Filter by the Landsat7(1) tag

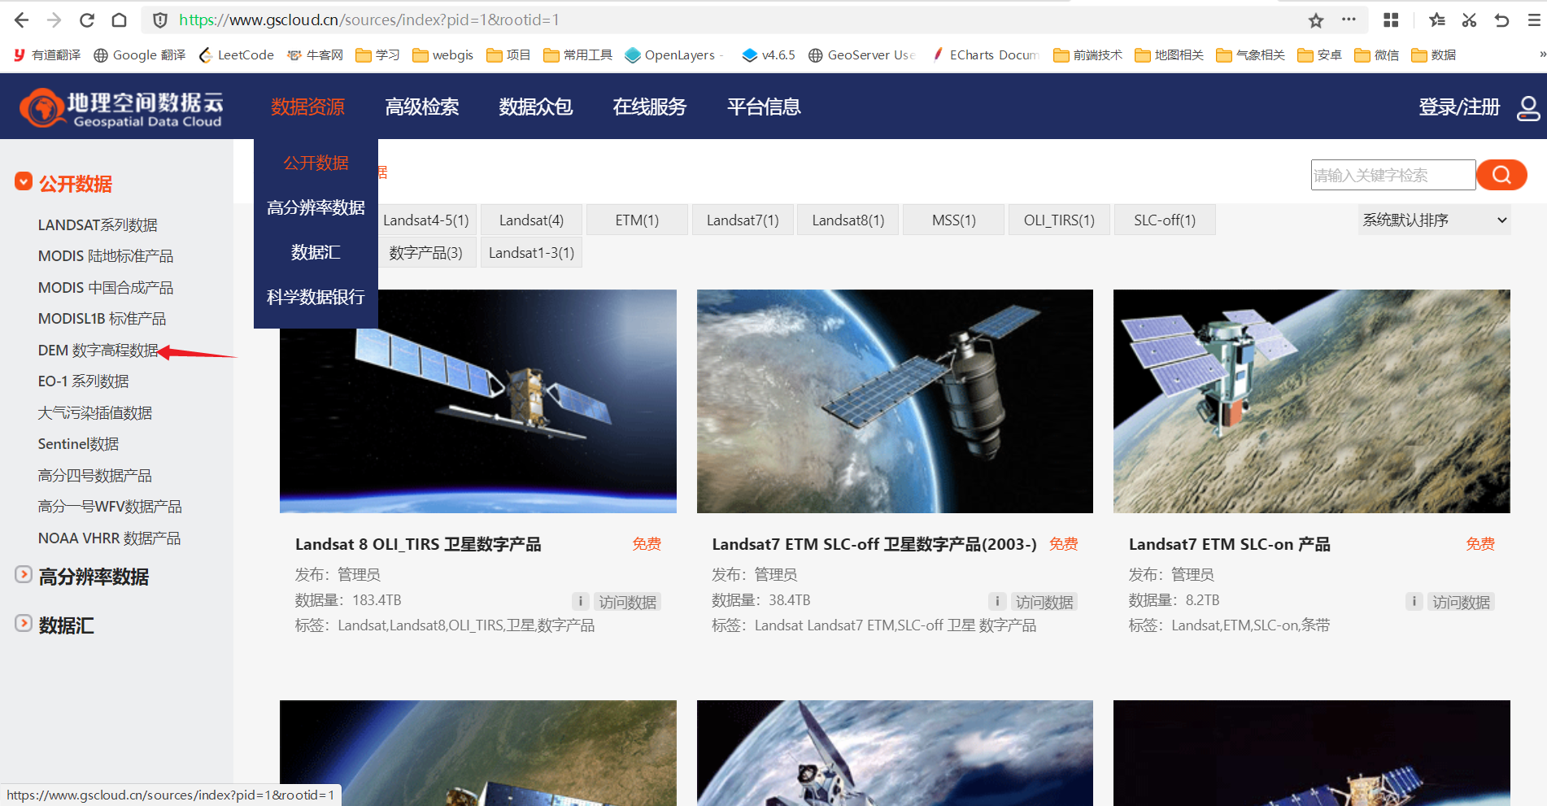point(743,220)
